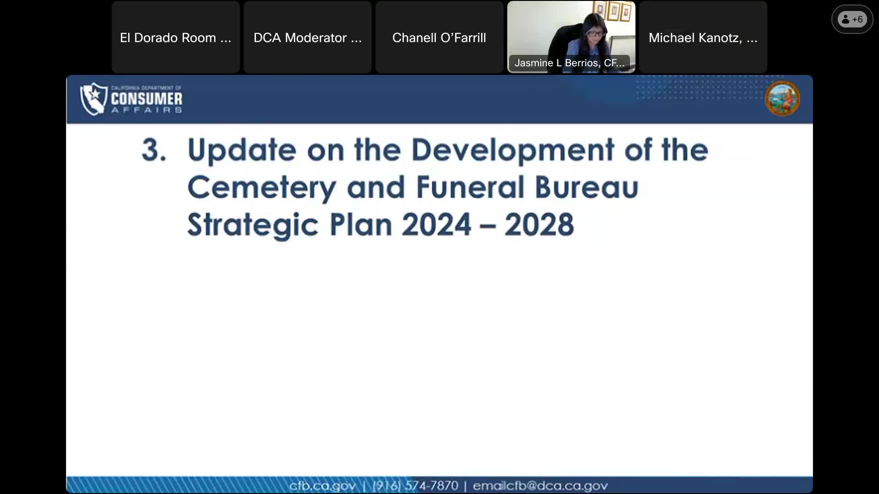
Task: Click the California state seal on the slide
Action: pyautogui.click(x=782, y=98)
